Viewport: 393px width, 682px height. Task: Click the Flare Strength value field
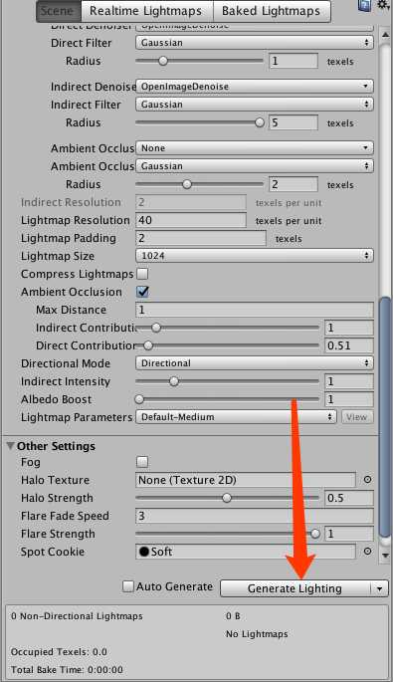[348, 534]
